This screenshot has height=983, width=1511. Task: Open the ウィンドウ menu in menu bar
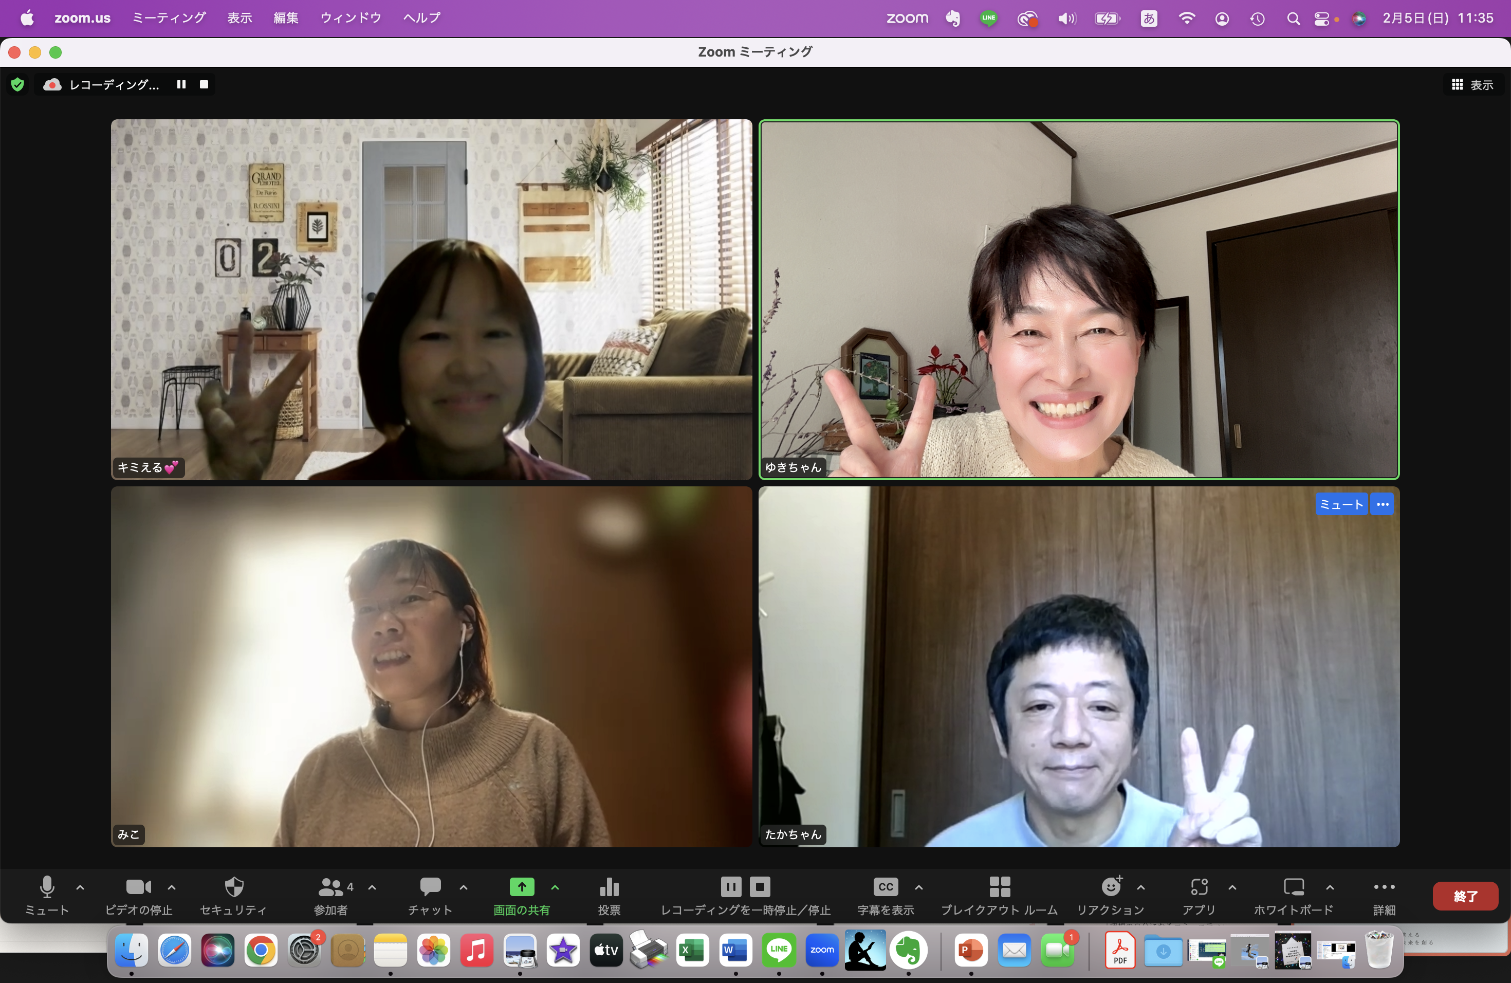click(351, 18)
